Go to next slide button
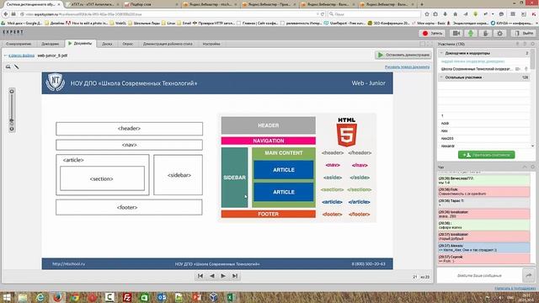The width and height of the screenshot is (539, 303). coord(223,276)
